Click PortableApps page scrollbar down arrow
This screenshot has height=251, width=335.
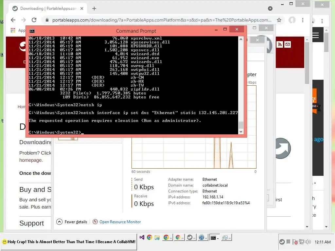[307, 227]
